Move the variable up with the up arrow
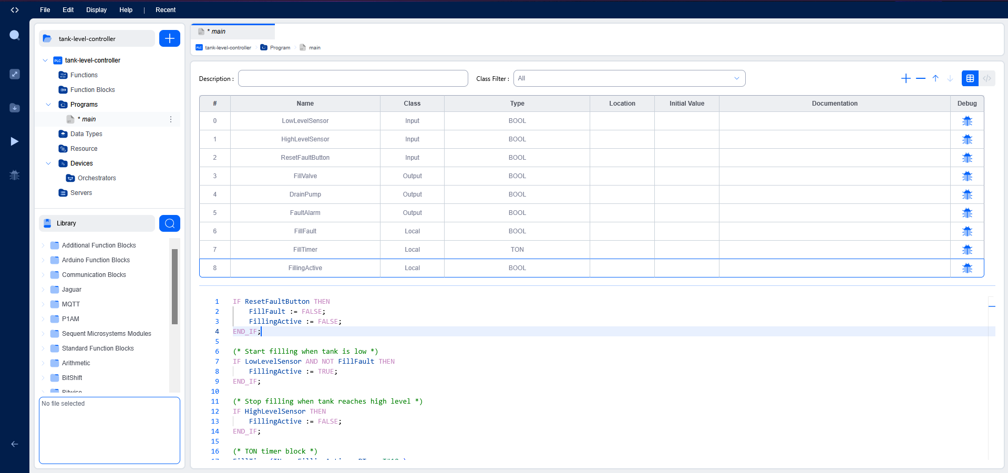Screen dimensions: 1008x473 point(935,78)
